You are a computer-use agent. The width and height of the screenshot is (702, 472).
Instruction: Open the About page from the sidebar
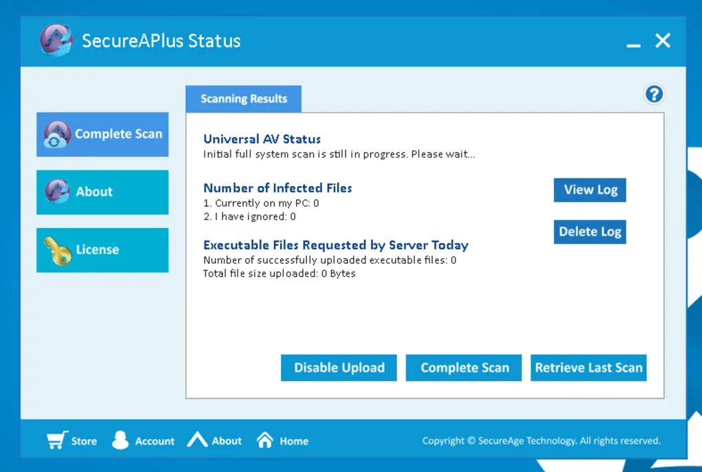(102, 192)
